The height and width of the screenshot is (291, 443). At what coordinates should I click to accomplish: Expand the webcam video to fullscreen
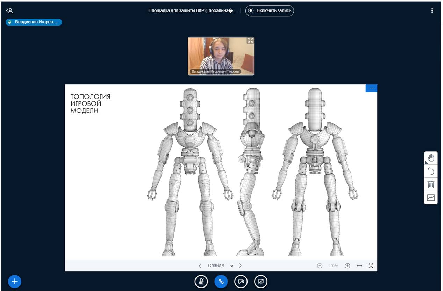(x=250, y=41)
